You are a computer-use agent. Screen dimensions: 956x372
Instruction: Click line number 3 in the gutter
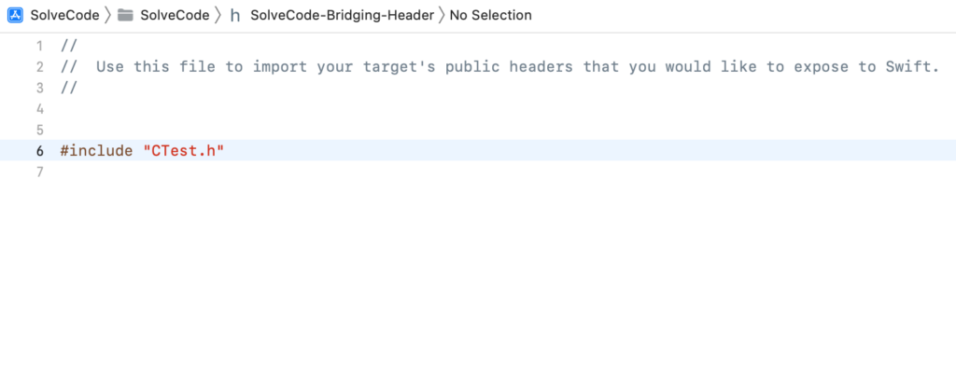40,88
